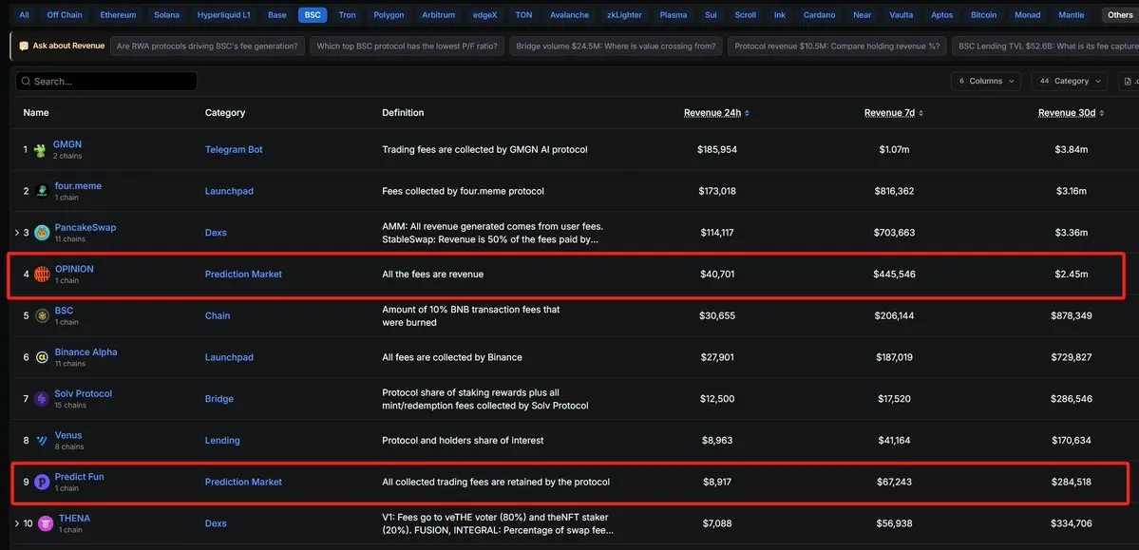The height and width of the screenshot is (550, 1139).
Task: Switch to the Avalanche tab
Action: pos(570,14)
